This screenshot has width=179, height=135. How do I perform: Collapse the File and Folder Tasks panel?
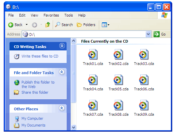(x=62, y=72)
